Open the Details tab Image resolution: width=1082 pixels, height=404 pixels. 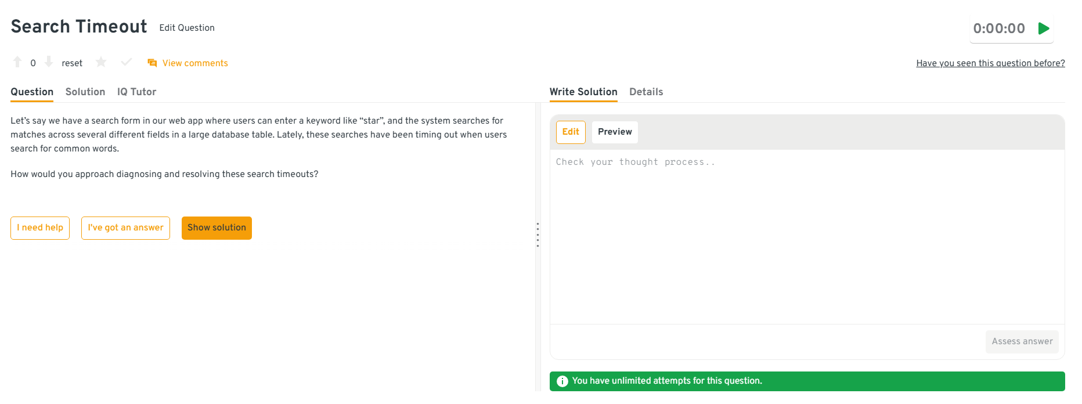tap(646, 92)
